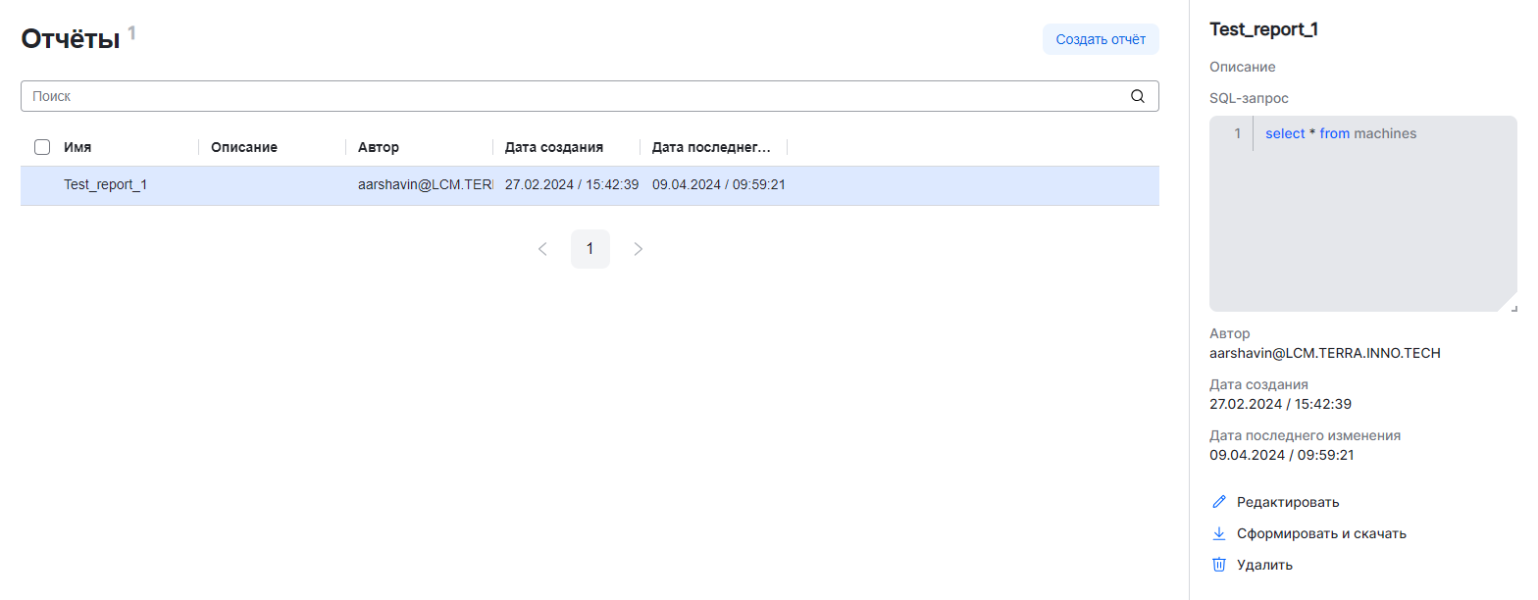Click the divider between Имя and Описание columns
The height and width of the screenshot is (600, 1538).
(199, 147)
